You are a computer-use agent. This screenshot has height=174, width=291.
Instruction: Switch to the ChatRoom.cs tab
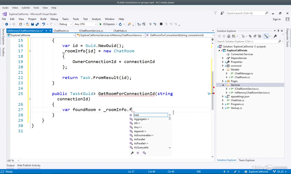61,31
